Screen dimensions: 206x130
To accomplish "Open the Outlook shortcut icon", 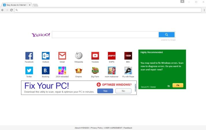I will click(46, 56).
